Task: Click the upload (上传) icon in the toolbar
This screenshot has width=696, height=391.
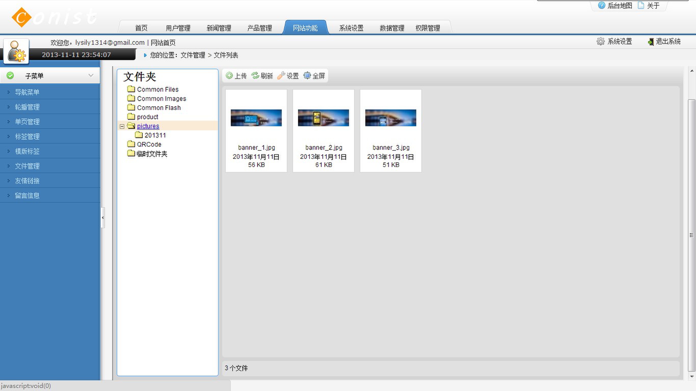Action: click(229, 76)
